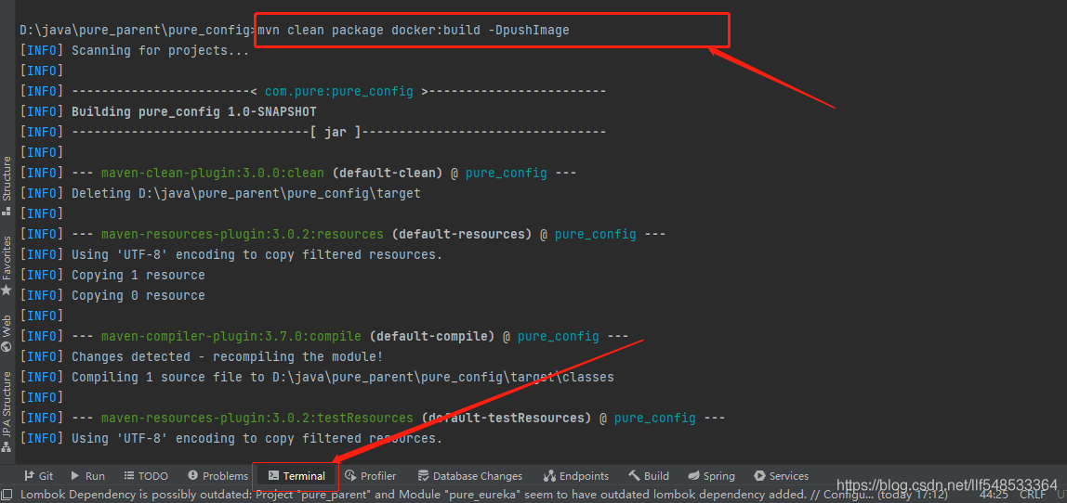
Task: Open the Build tool window
Action: [x=649, y=476]
